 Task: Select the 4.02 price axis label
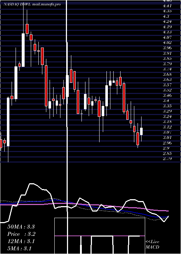[x=167, y=43]
